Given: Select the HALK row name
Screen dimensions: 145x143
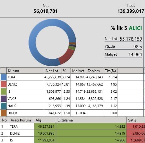Looking at the screenshot, I should [x=12, y=106].
